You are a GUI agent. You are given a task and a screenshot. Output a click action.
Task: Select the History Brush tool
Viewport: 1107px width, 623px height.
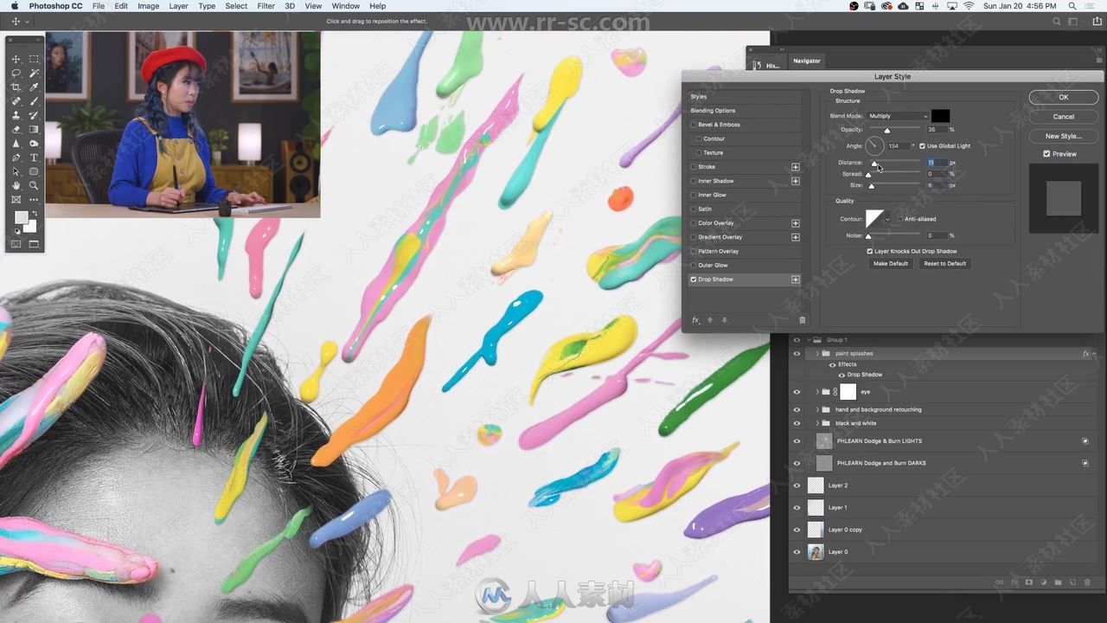[x=34, y=115]
